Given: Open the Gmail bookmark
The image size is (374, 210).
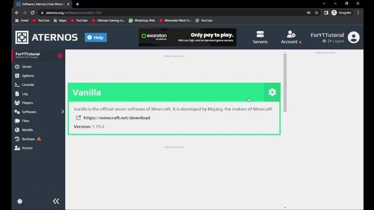Looking at the screenshot, I should pos(22,20).
